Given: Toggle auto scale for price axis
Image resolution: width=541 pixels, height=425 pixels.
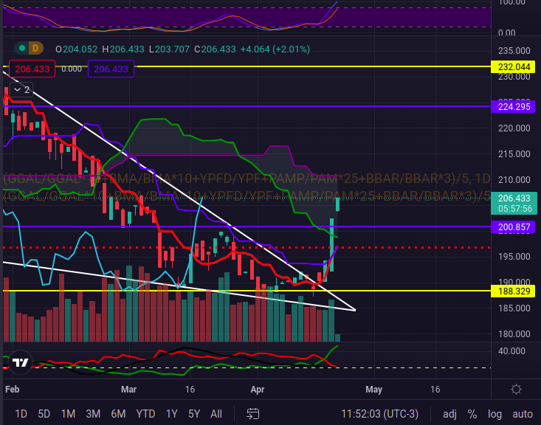Looking at the screenshot, I should point(523,413).
